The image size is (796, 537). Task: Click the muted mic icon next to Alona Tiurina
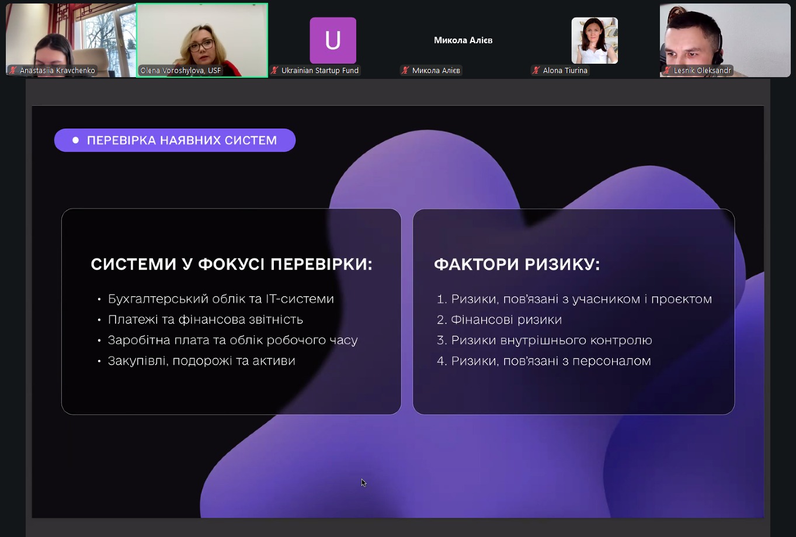(536, 71)
